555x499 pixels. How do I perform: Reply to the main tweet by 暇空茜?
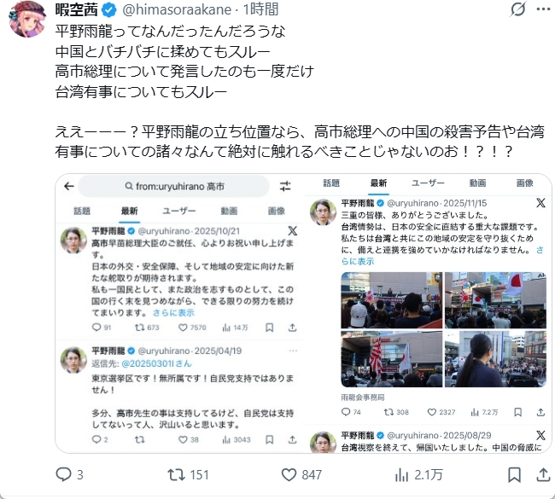tap(70, 474)
